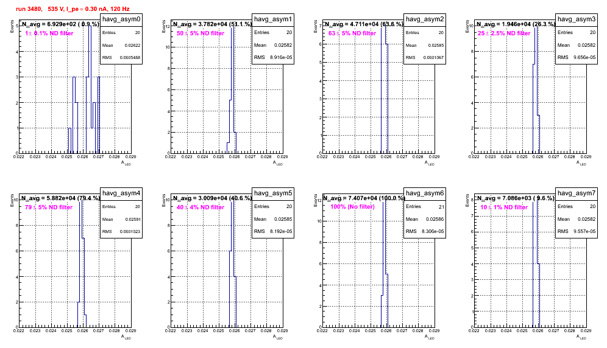Click the red run 3480 header title
This screenshot has height=348, width=607.
[73, 9]
